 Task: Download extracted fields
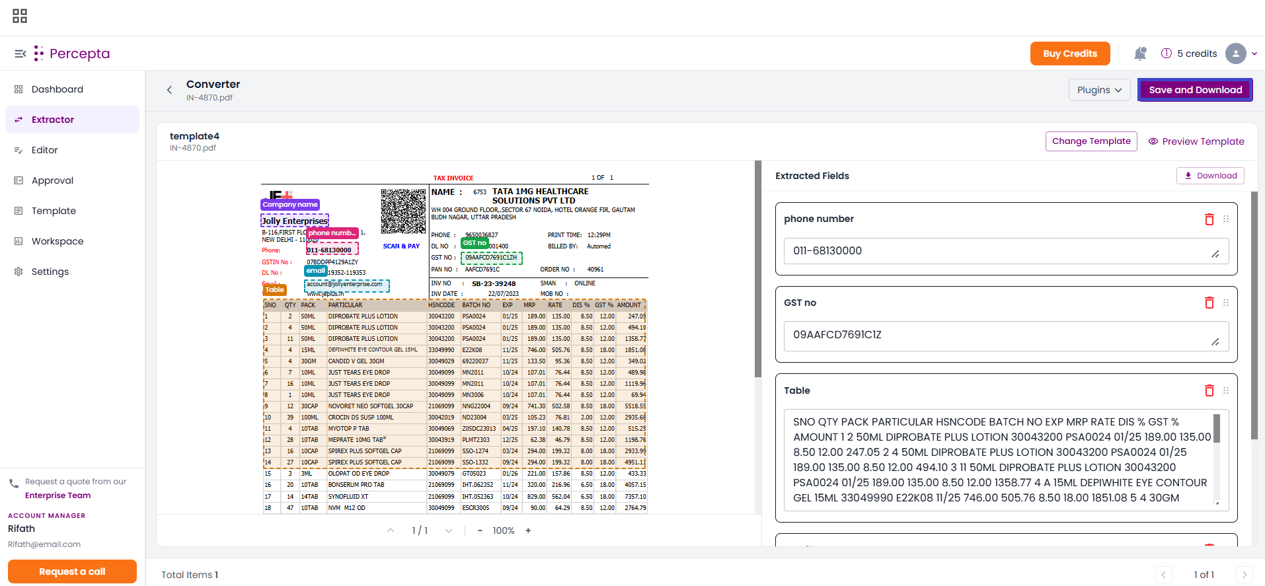(1210, 176)
